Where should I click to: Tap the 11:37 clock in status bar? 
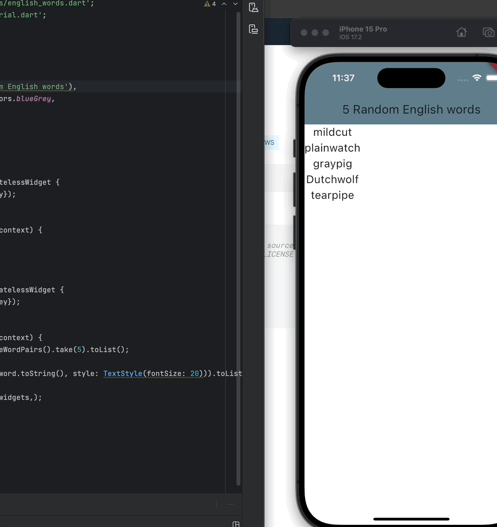343,78
